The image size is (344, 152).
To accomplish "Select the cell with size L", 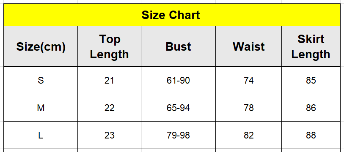I will tap(41, 135).
